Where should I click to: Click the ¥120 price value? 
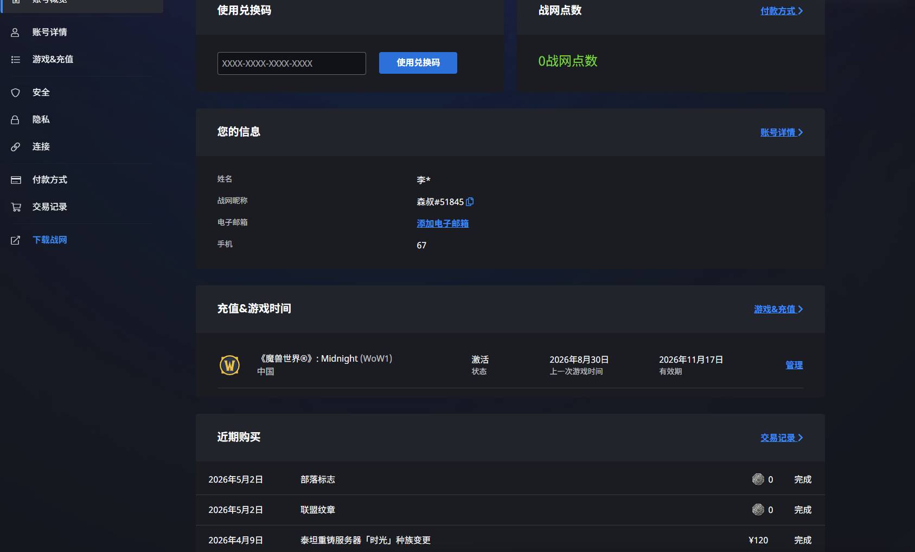click(x=758, y=540)
